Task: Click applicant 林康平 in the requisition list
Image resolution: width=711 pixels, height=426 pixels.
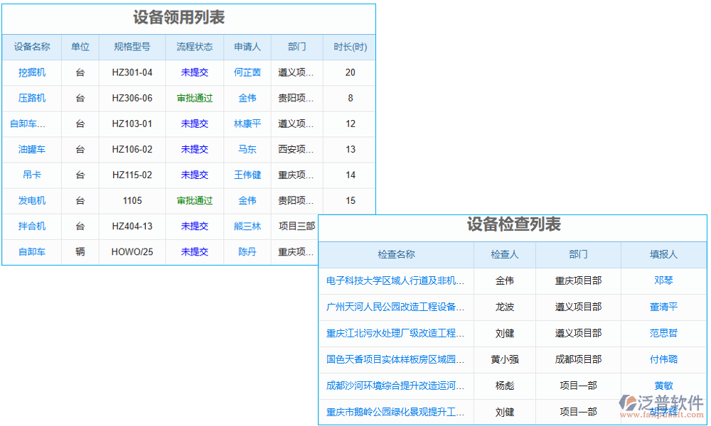Action: pyautogui.click(x=247, y=124)
